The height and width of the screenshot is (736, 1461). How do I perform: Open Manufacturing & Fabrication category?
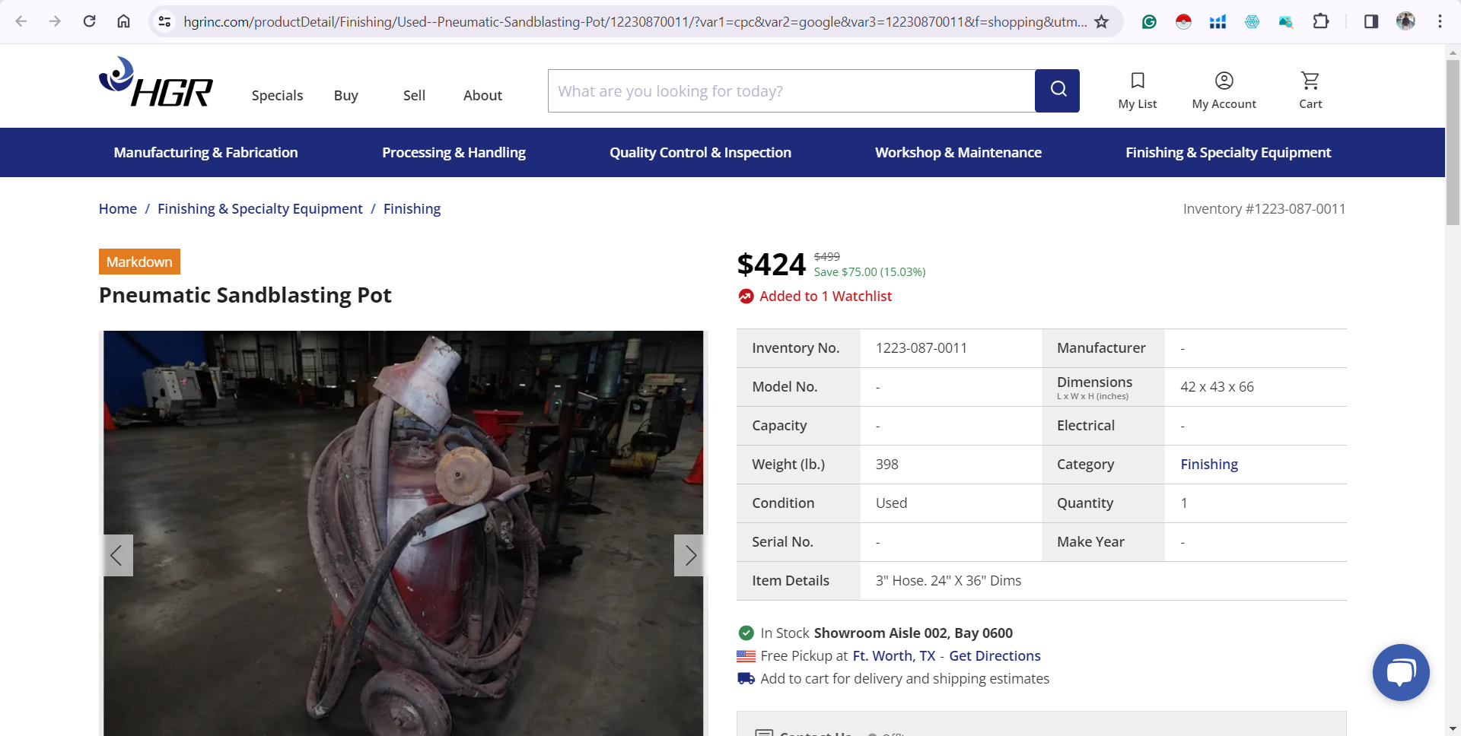(x=205, y=152)
